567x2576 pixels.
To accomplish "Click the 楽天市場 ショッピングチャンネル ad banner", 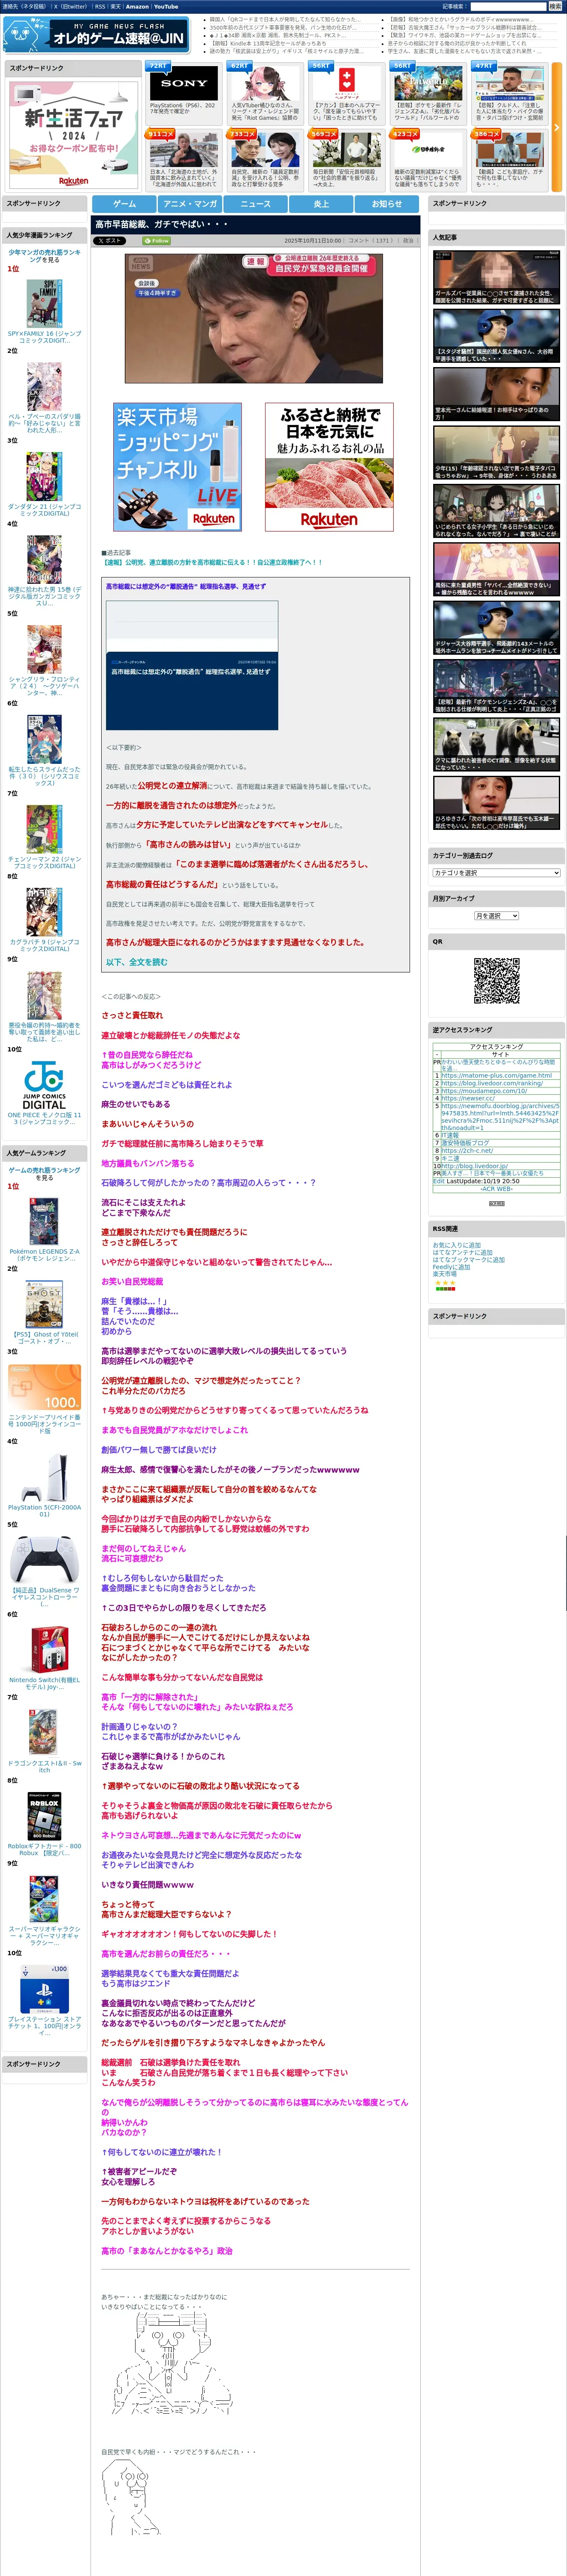I will 178,467.
